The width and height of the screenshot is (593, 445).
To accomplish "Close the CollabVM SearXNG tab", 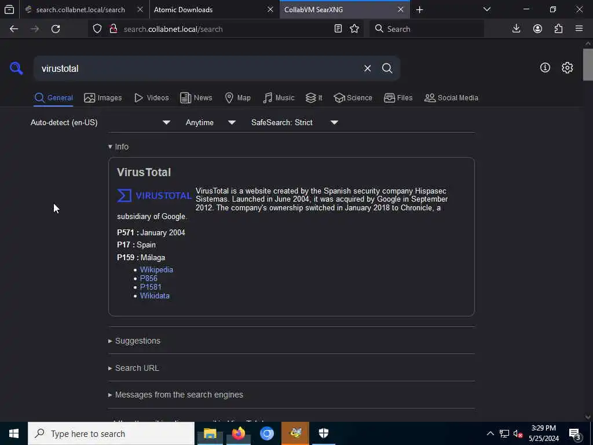I will coord(401,9).
